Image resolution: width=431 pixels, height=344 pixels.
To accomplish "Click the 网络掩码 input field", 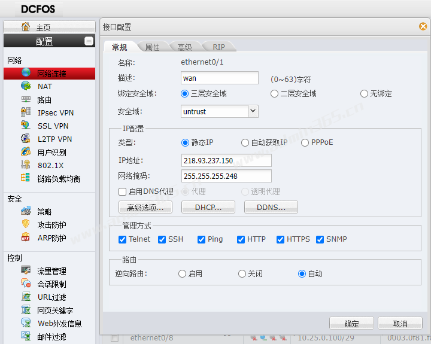I will click(x=226, y=176).
